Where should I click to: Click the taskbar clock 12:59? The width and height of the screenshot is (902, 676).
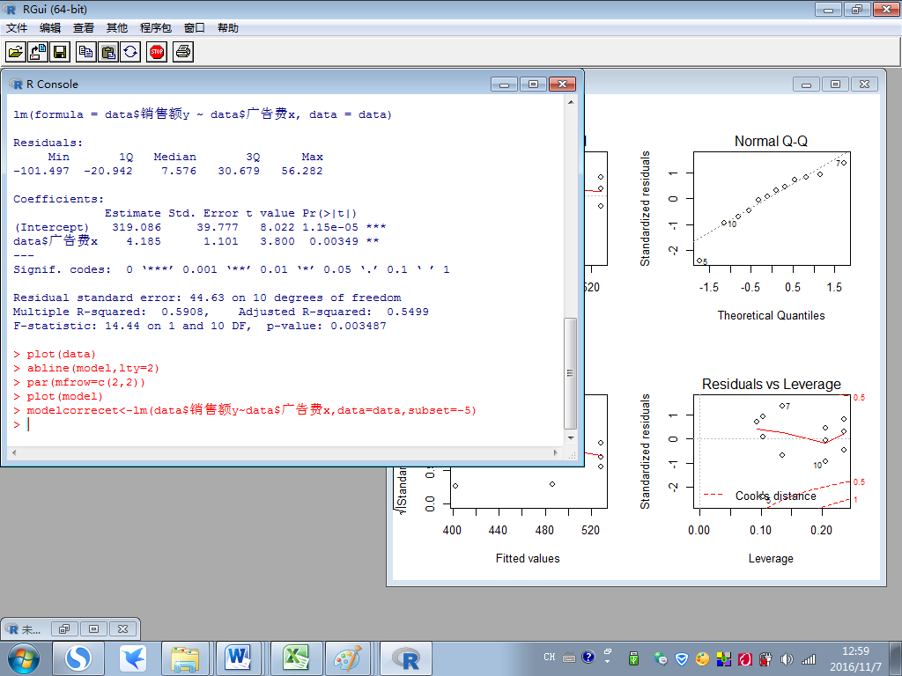(x=855, y=651)
